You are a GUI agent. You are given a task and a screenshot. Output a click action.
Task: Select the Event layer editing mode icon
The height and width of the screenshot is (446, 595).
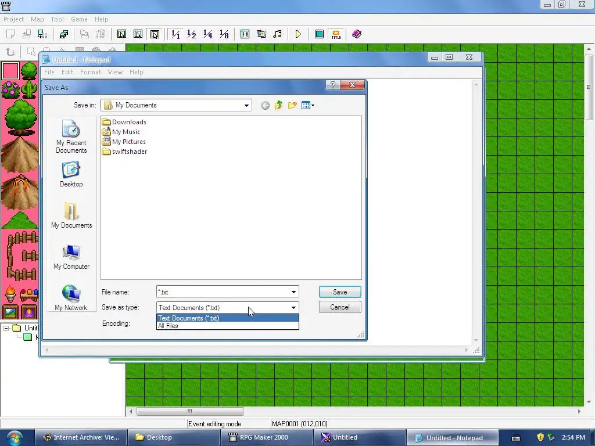point(155,34)
